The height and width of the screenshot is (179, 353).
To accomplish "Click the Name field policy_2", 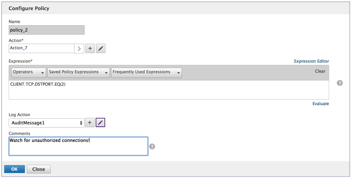I will point(47,30).
